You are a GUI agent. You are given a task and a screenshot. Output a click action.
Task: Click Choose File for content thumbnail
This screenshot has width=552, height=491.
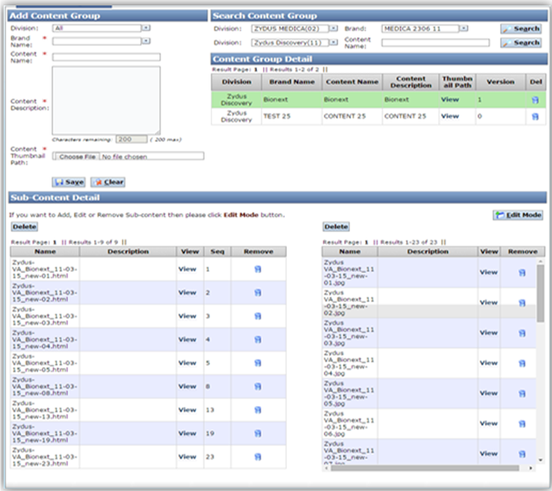click(77, 157)
